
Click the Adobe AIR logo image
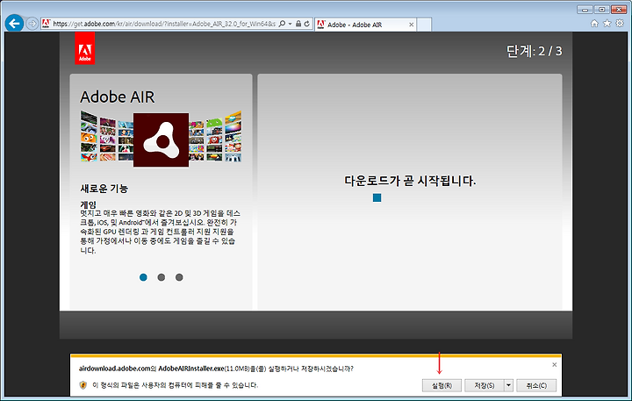pos(161,140)
